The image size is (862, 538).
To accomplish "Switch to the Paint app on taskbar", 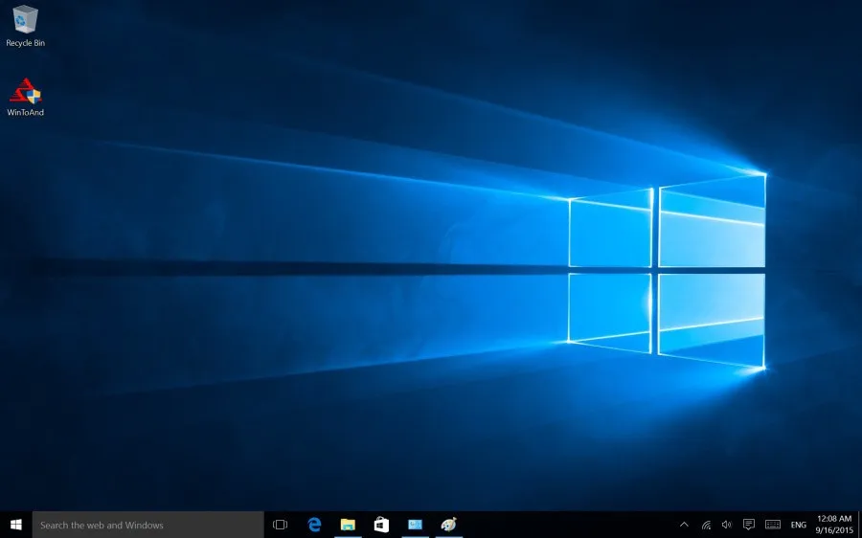I will [x=448, y=525].
